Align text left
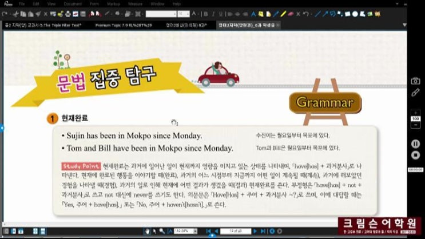The image size is (425, 239). tap(230, 14)
